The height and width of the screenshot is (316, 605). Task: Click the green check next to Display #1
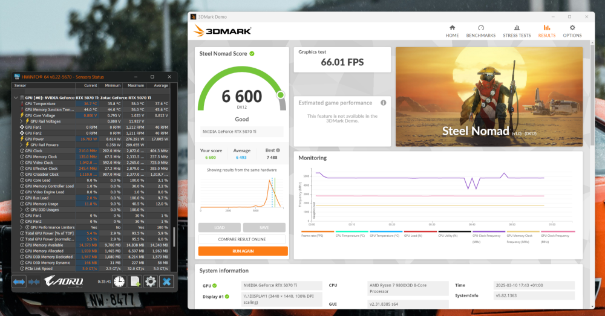tap(227, 296)
